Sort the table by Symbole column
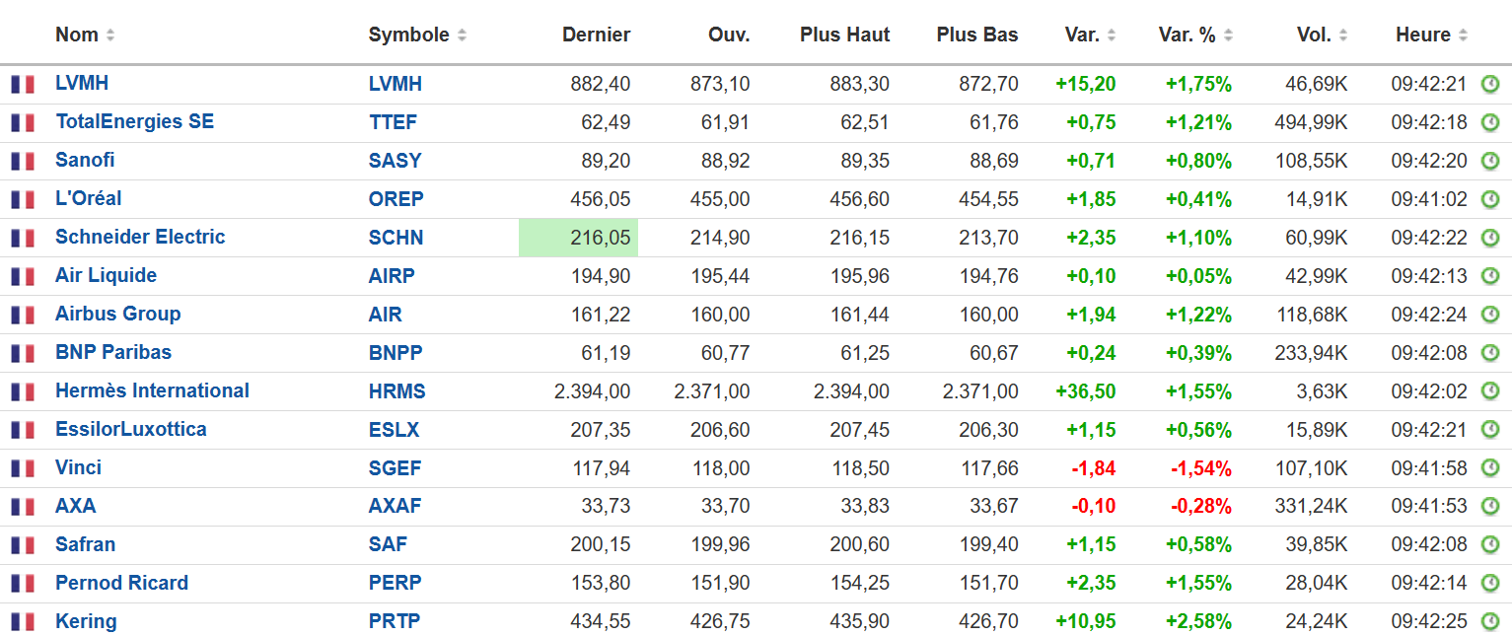The width and height of the screenshot is (1512, 636). [462, 35]
